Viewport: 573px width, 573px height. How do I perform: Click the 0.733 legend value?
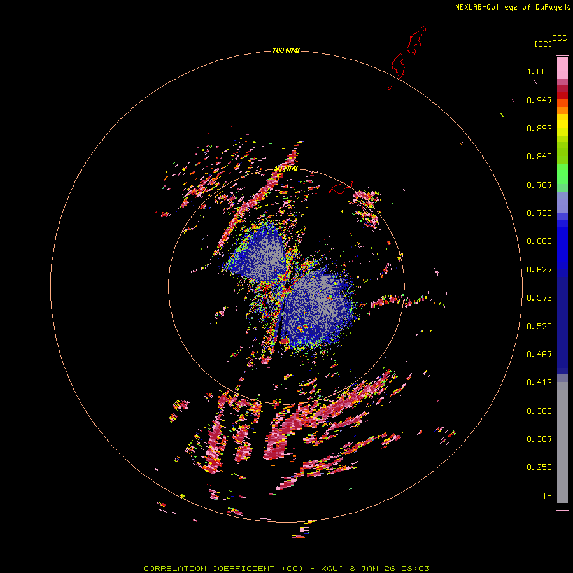click(x=539, y=213)
